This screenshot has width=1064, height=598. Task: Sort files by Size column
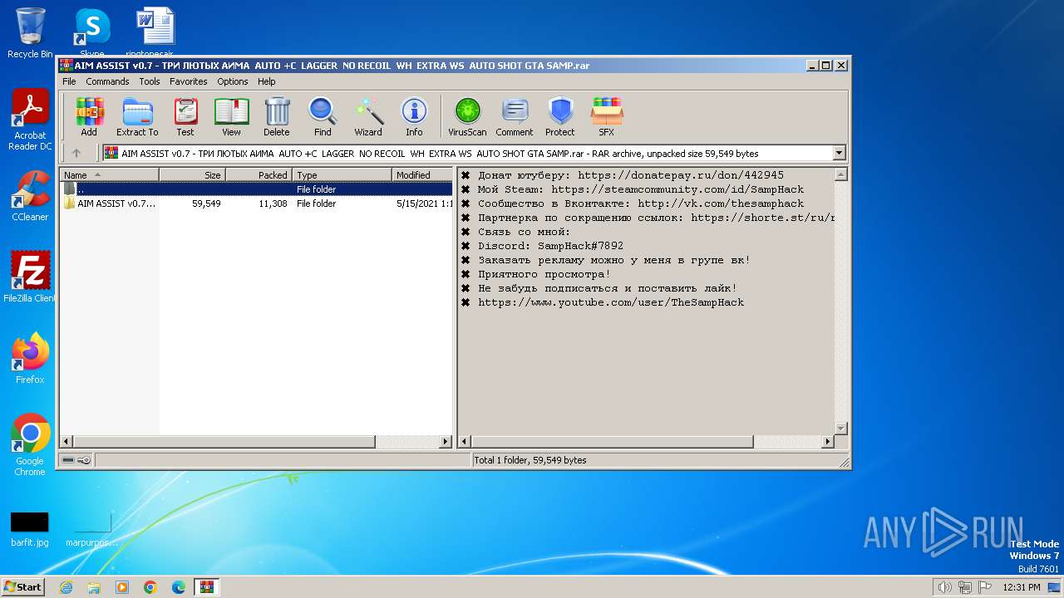pos(192,174)
